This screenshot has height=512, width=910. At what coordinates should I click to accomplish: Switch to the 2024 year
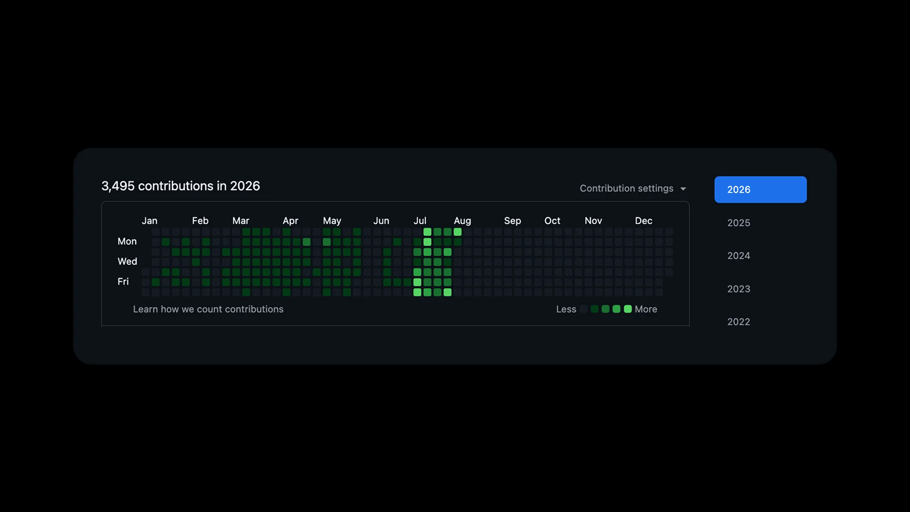(738, 256)
